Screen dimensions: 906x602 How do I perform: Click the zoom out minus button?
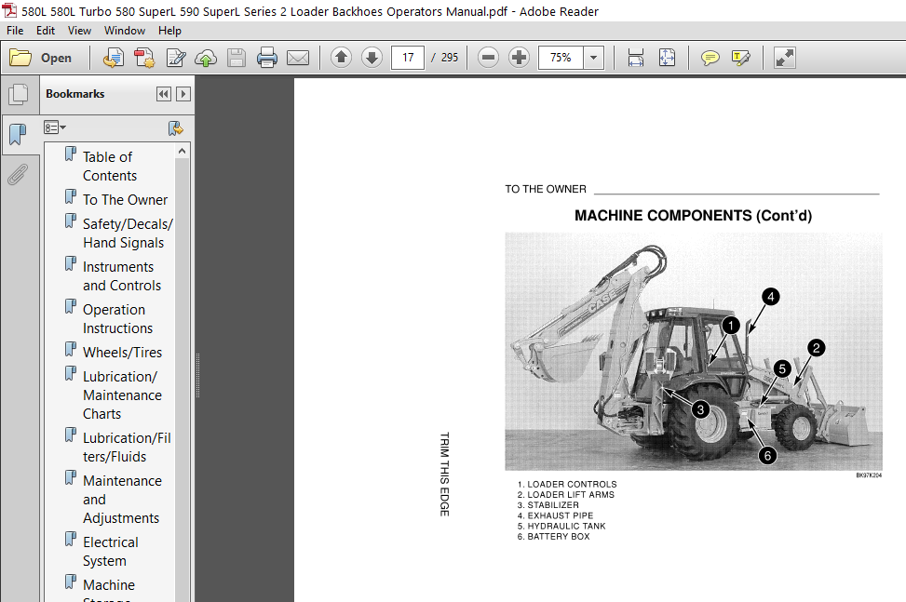click(488, 57)
